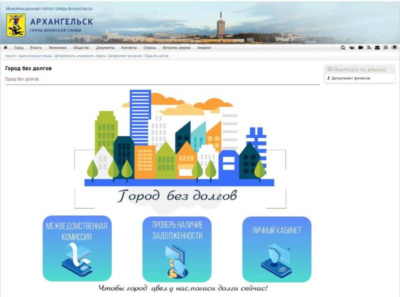Expand the Экономика menu
Screen dimensions: 400x297
pos(57,48)
